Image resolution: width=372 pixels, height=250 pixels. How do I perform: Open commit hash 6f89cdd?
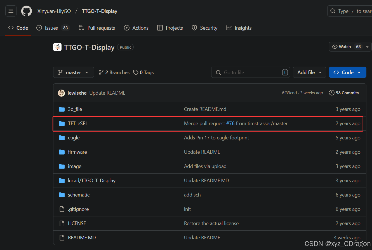289,93
